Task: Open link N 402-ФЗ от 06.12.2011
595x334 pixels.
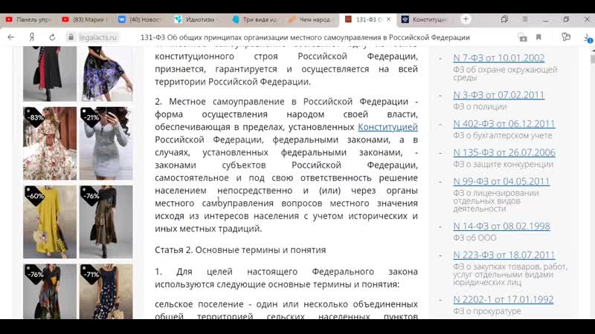Action: [504, 124]
